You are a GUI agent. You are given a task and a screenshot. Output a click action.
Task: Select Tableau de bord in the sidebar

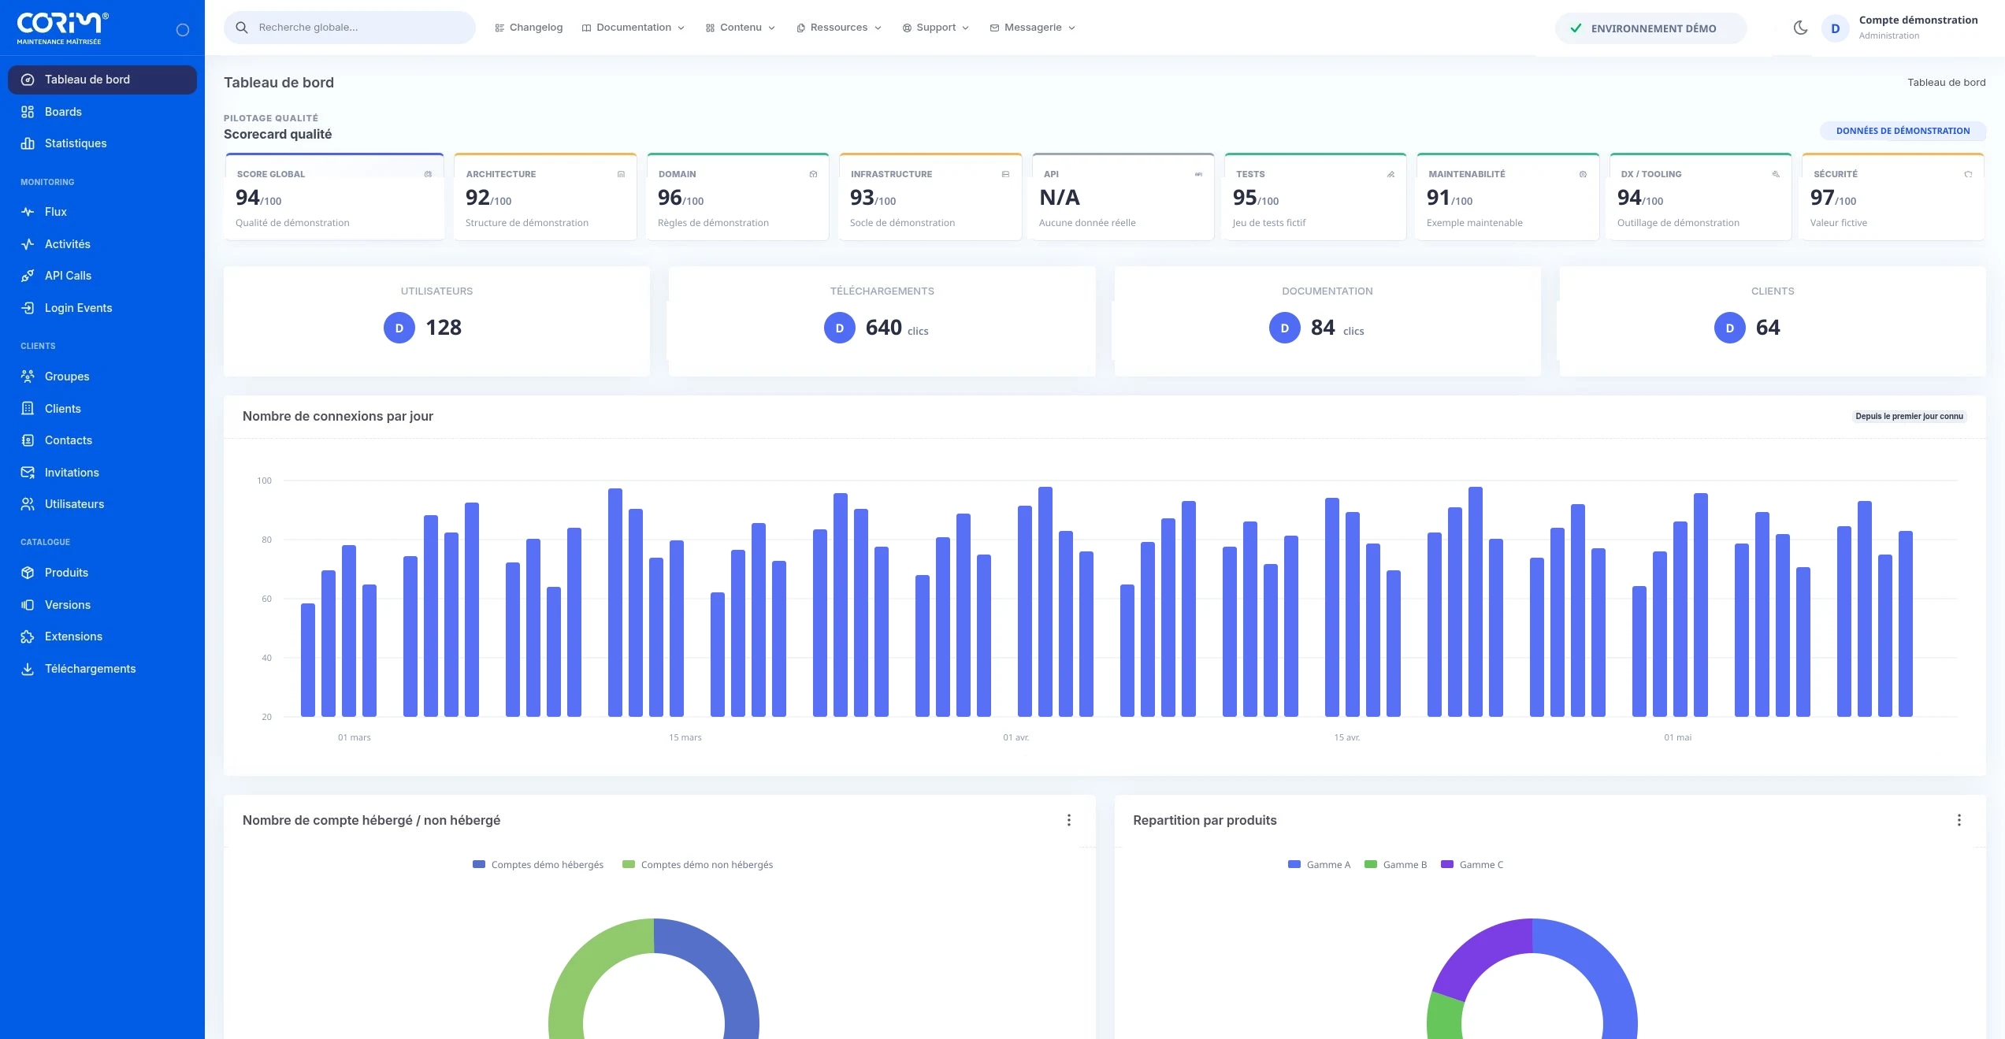[102, 80]
